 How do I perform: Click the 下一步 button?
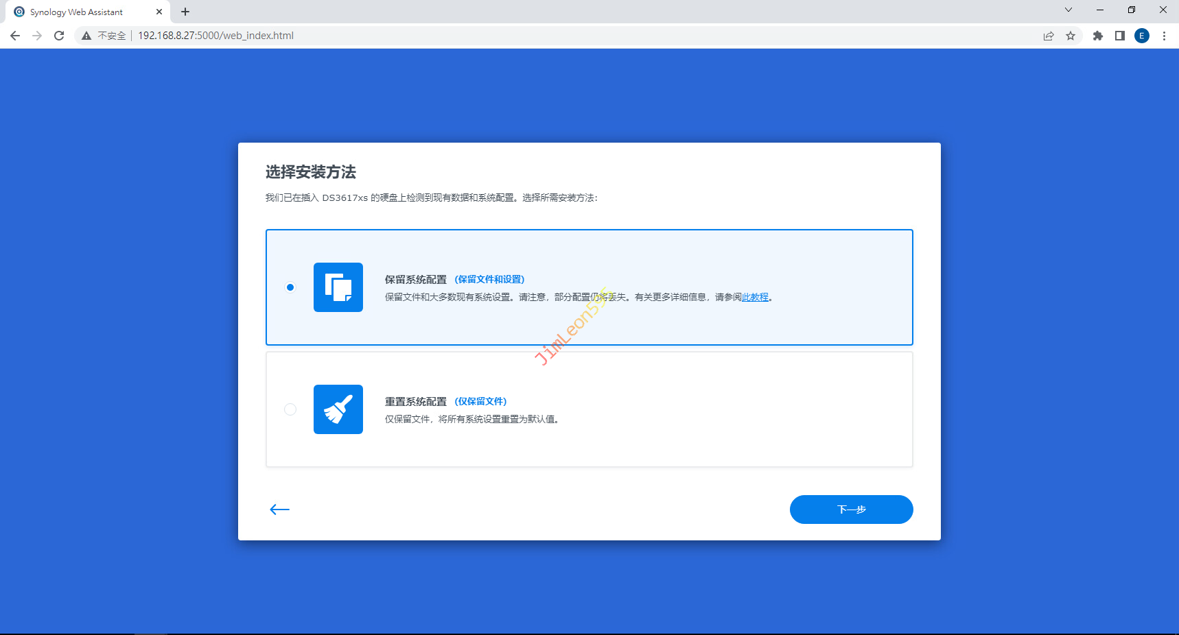click(x=851, y=510)
